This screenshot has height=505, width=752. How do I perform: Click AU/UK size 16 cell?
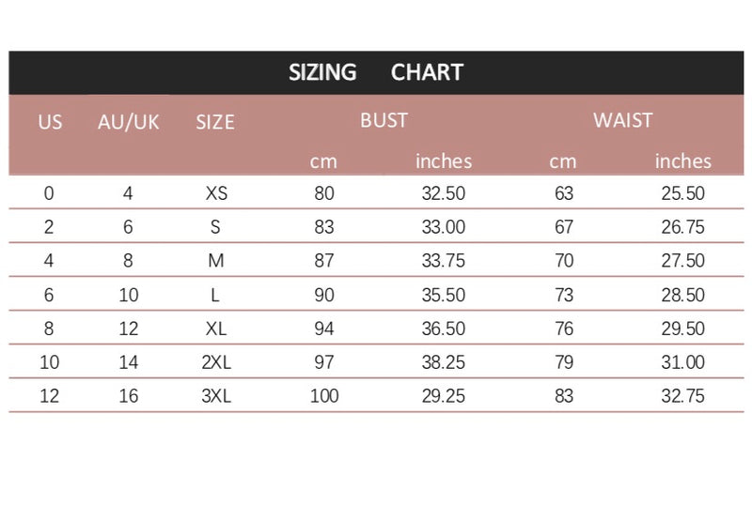[x=129, y=396]
